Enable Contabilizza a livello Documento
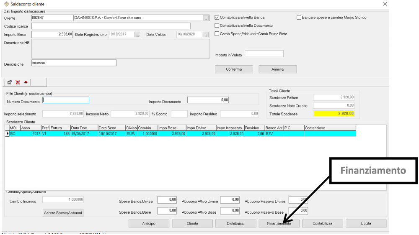Viewport: 419px width, 235px height. (x=217, y=26)
